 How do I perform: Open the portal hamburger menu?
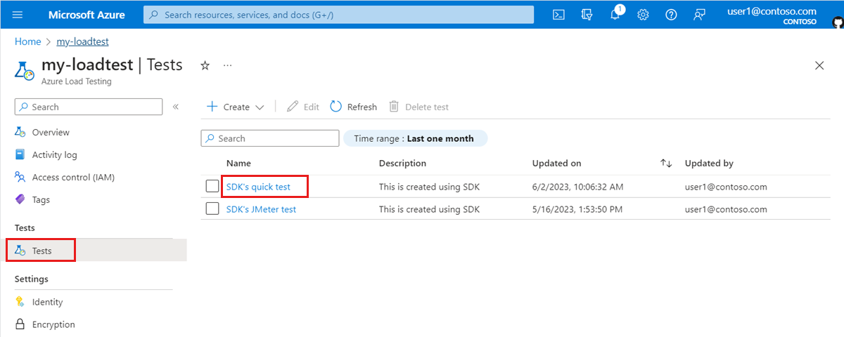[18, 15]
